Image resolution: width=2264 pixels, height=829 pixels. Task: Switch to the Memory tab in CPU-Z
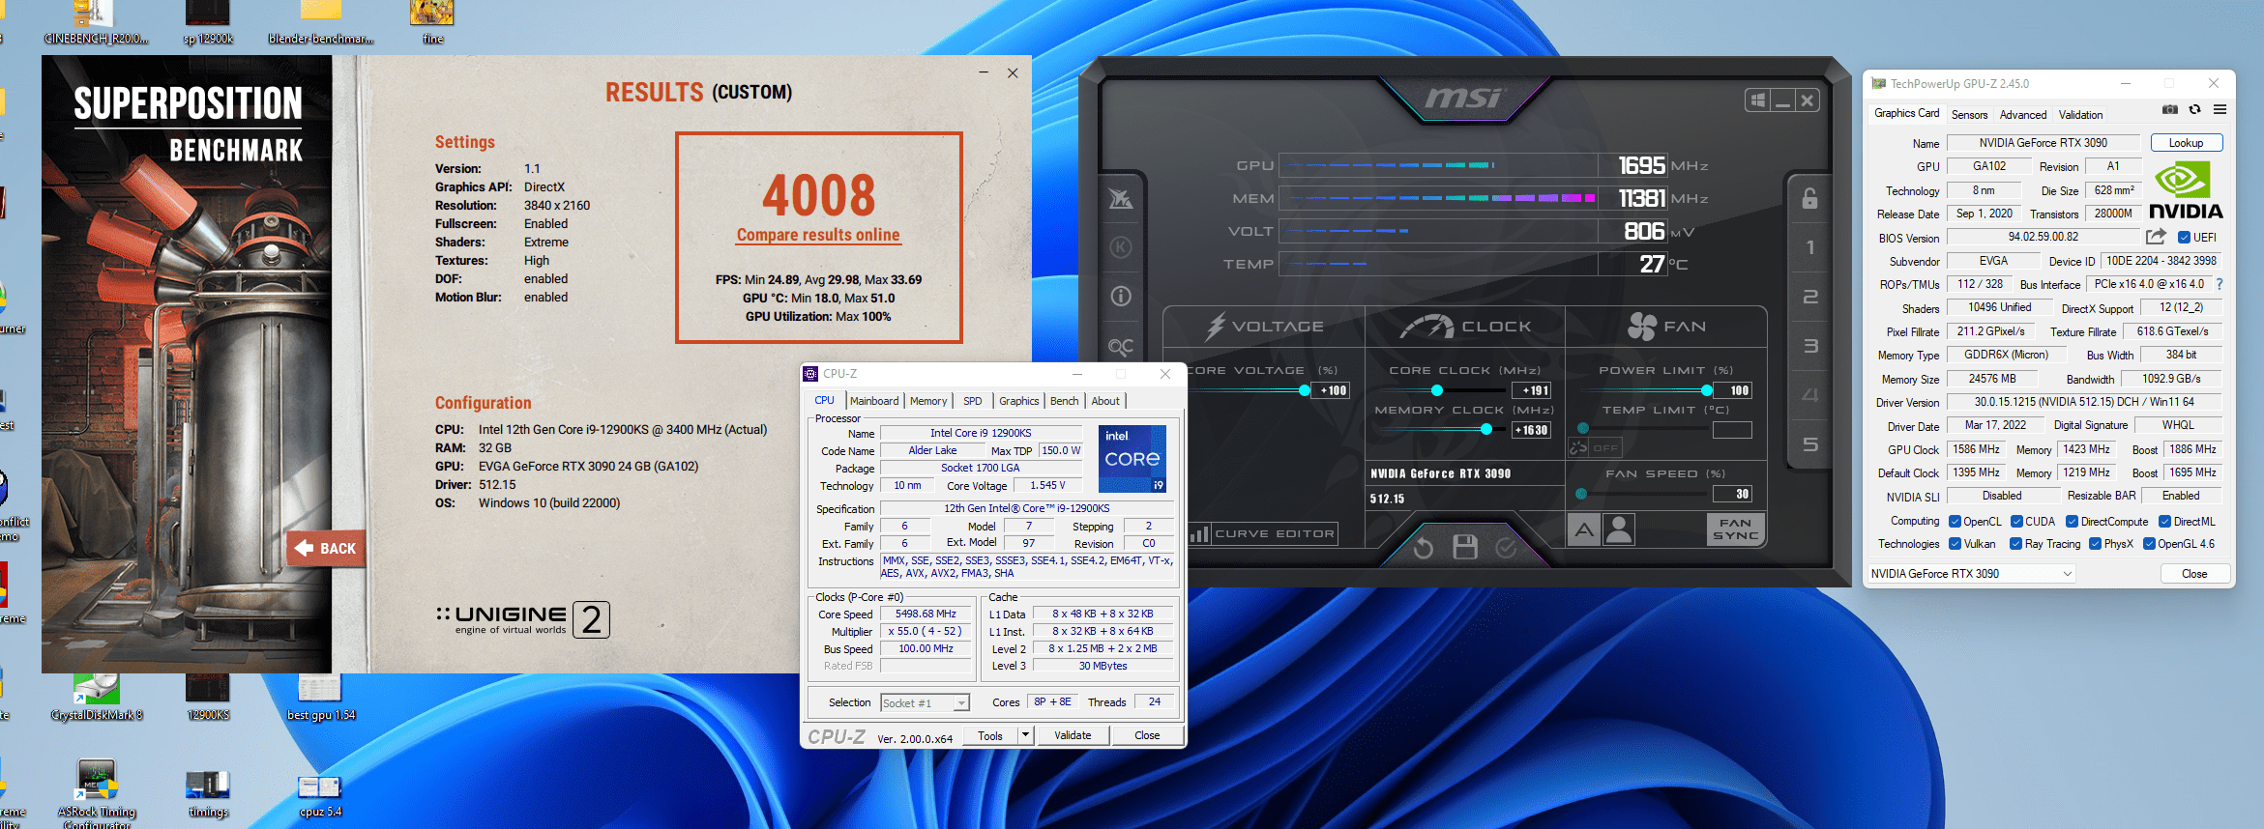point(928,401)
